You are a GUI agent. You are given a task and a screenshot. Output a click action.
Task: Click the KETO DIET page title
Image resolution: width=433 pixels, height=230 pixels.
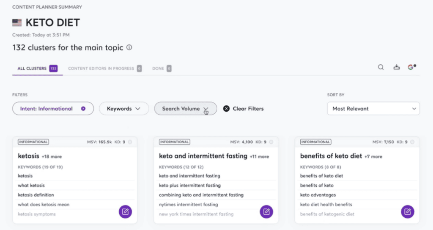(x=53, y=23)
